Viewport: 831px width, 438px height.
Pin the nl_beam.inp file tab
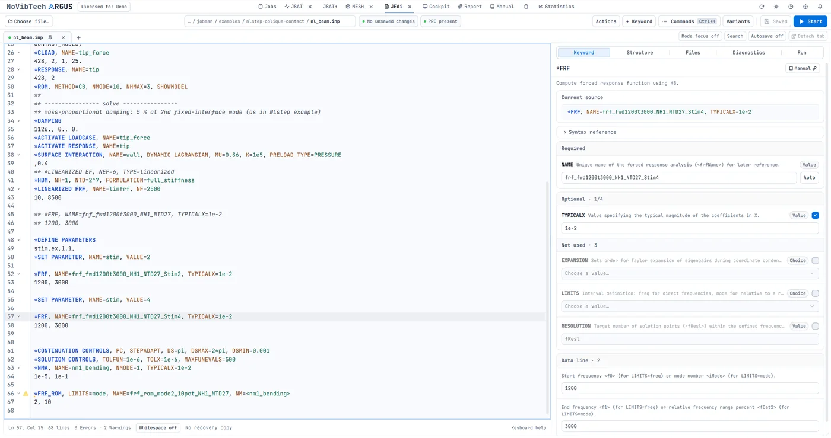pyautogui.click(x=50, y=37)
